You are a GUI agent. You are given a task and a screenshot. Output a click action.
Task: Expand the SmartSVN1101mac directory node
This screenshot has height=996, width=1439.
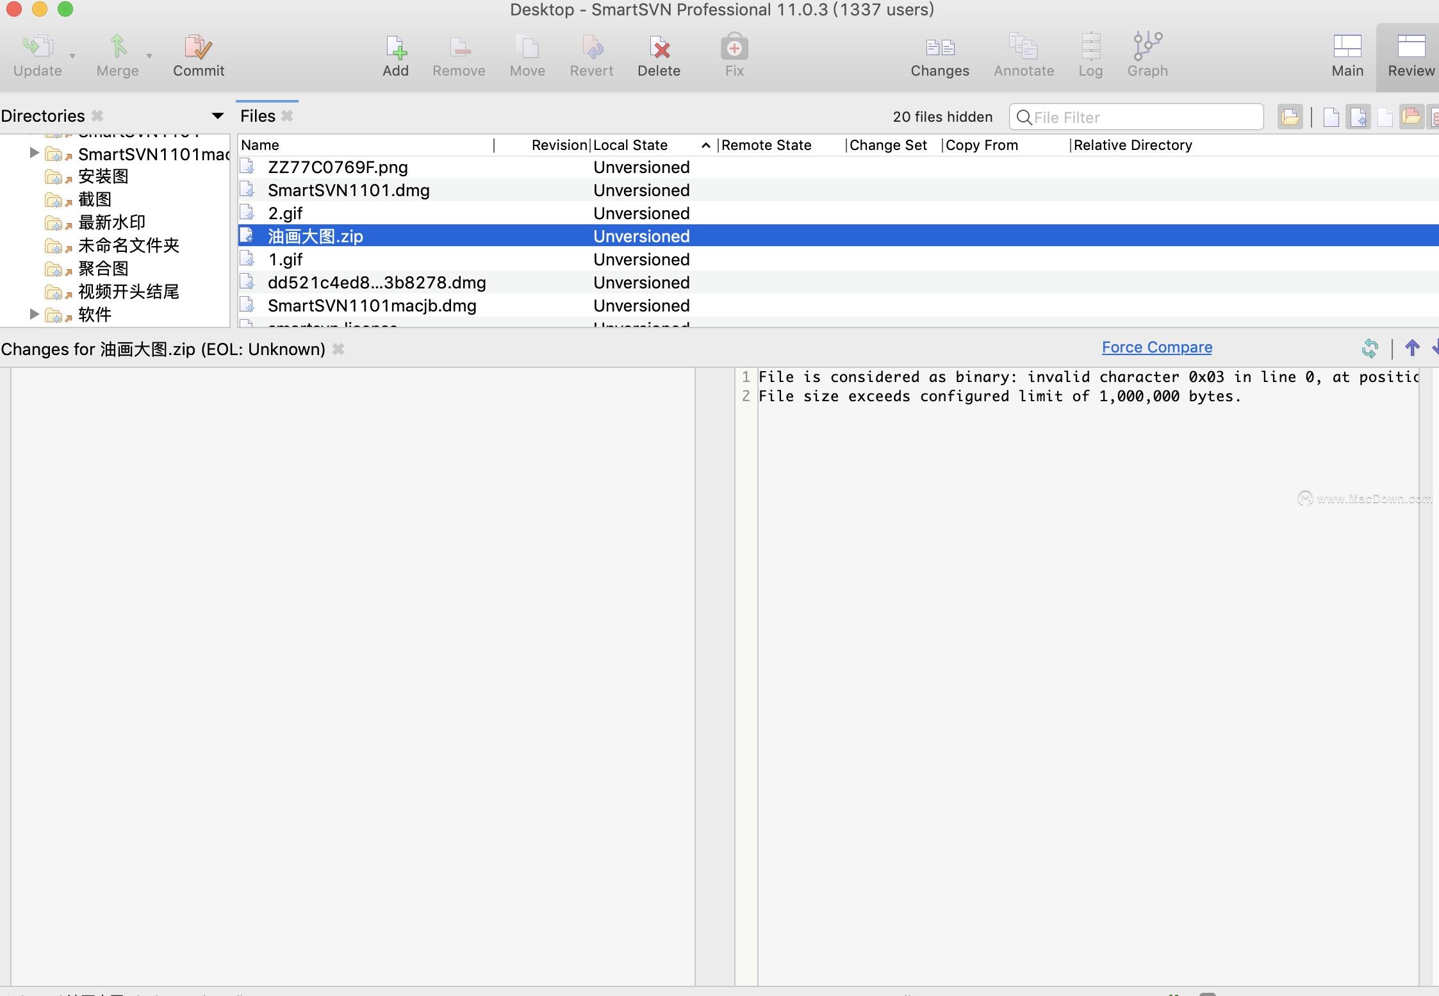click(x=35, y=153)
